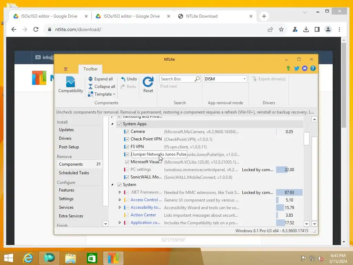Open Scheduled Tasks in sidebar
The height and width of the screenshot is (265, 353).
74,173
